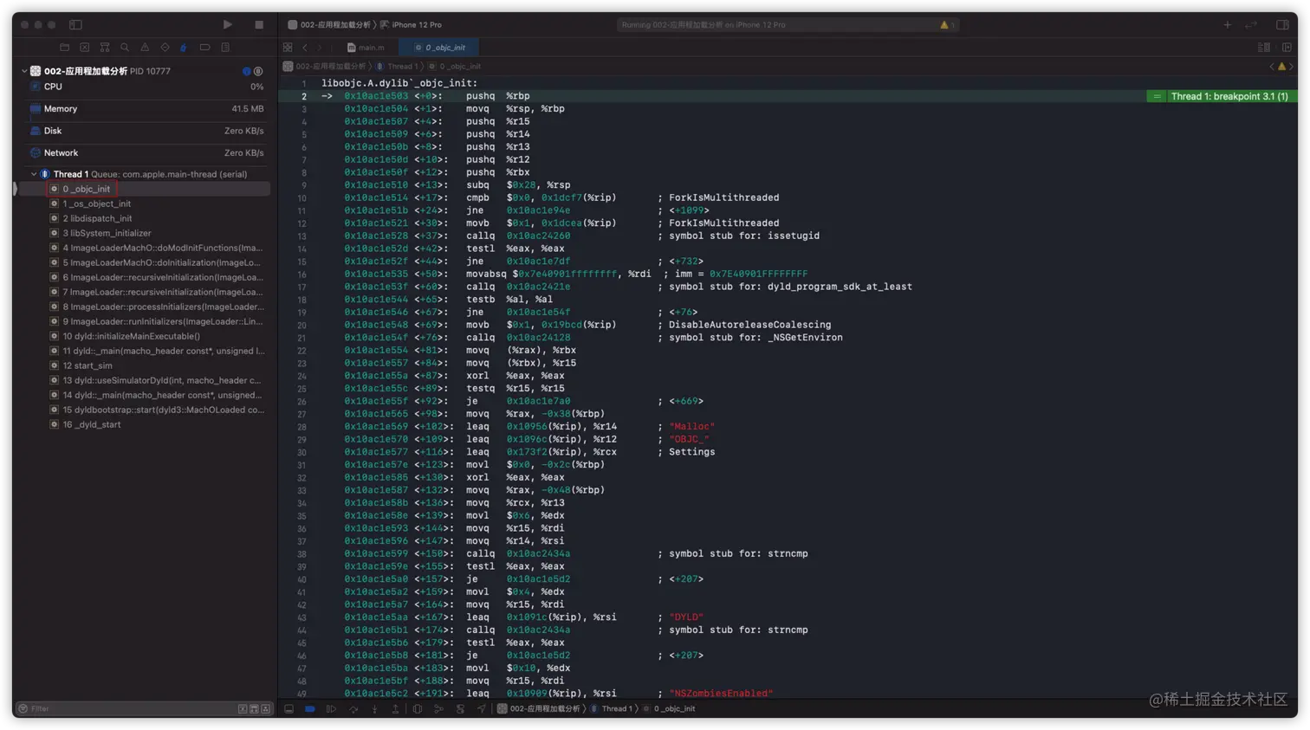Image resolution: width=1310 pixels, height=730 pixels.
Task: Click the blue process view options icon
Action: click(x=247, y=71)
